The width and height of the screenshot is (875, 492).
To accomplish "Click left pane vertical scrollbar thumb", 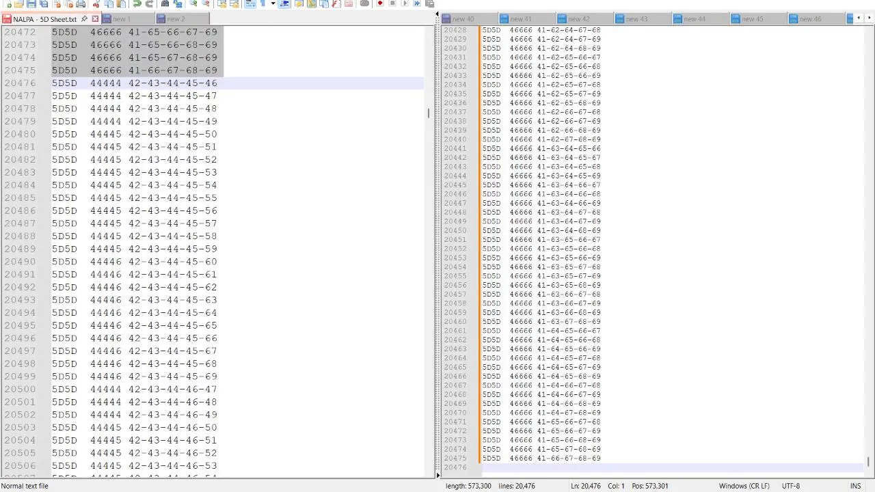I will [x=429, y=113].
